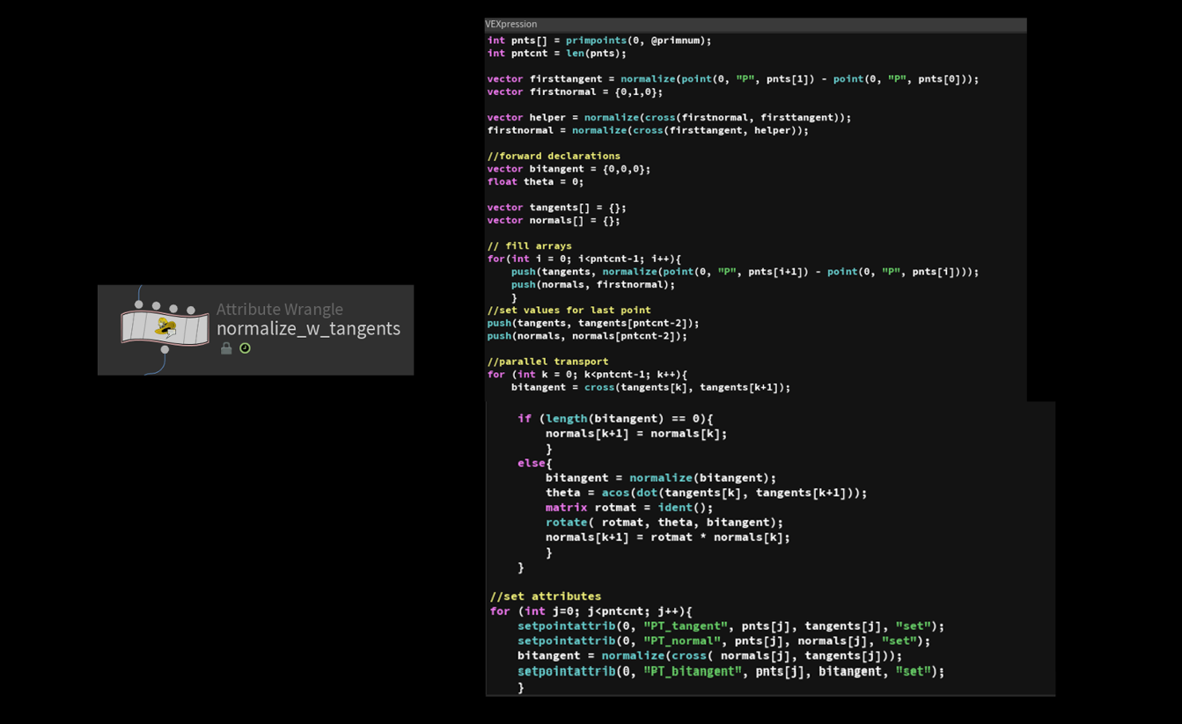1182x724 pixels.
Task: Click the first input connector of the wrangle node
Action: tap(138, 304)
